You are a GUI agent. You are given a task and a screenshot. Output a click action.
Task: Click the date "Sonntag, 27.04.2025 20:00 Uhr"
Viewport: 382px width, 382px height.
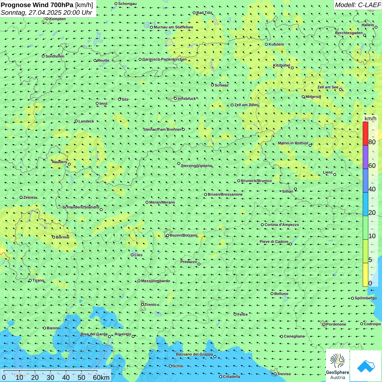click(x=46, y=13)
